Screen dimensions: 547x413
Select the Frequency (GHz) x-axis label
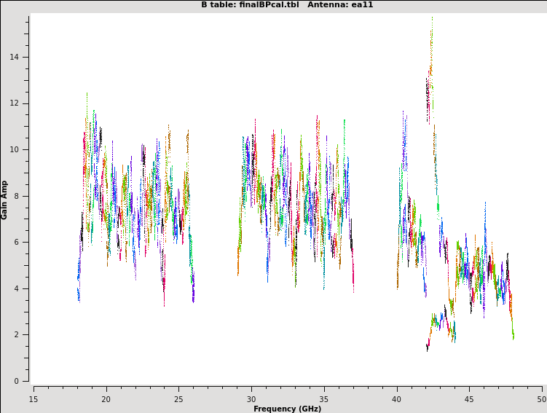point(287,409)
